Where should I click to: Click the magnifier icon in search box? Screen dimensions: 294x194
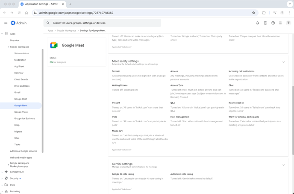48,23
